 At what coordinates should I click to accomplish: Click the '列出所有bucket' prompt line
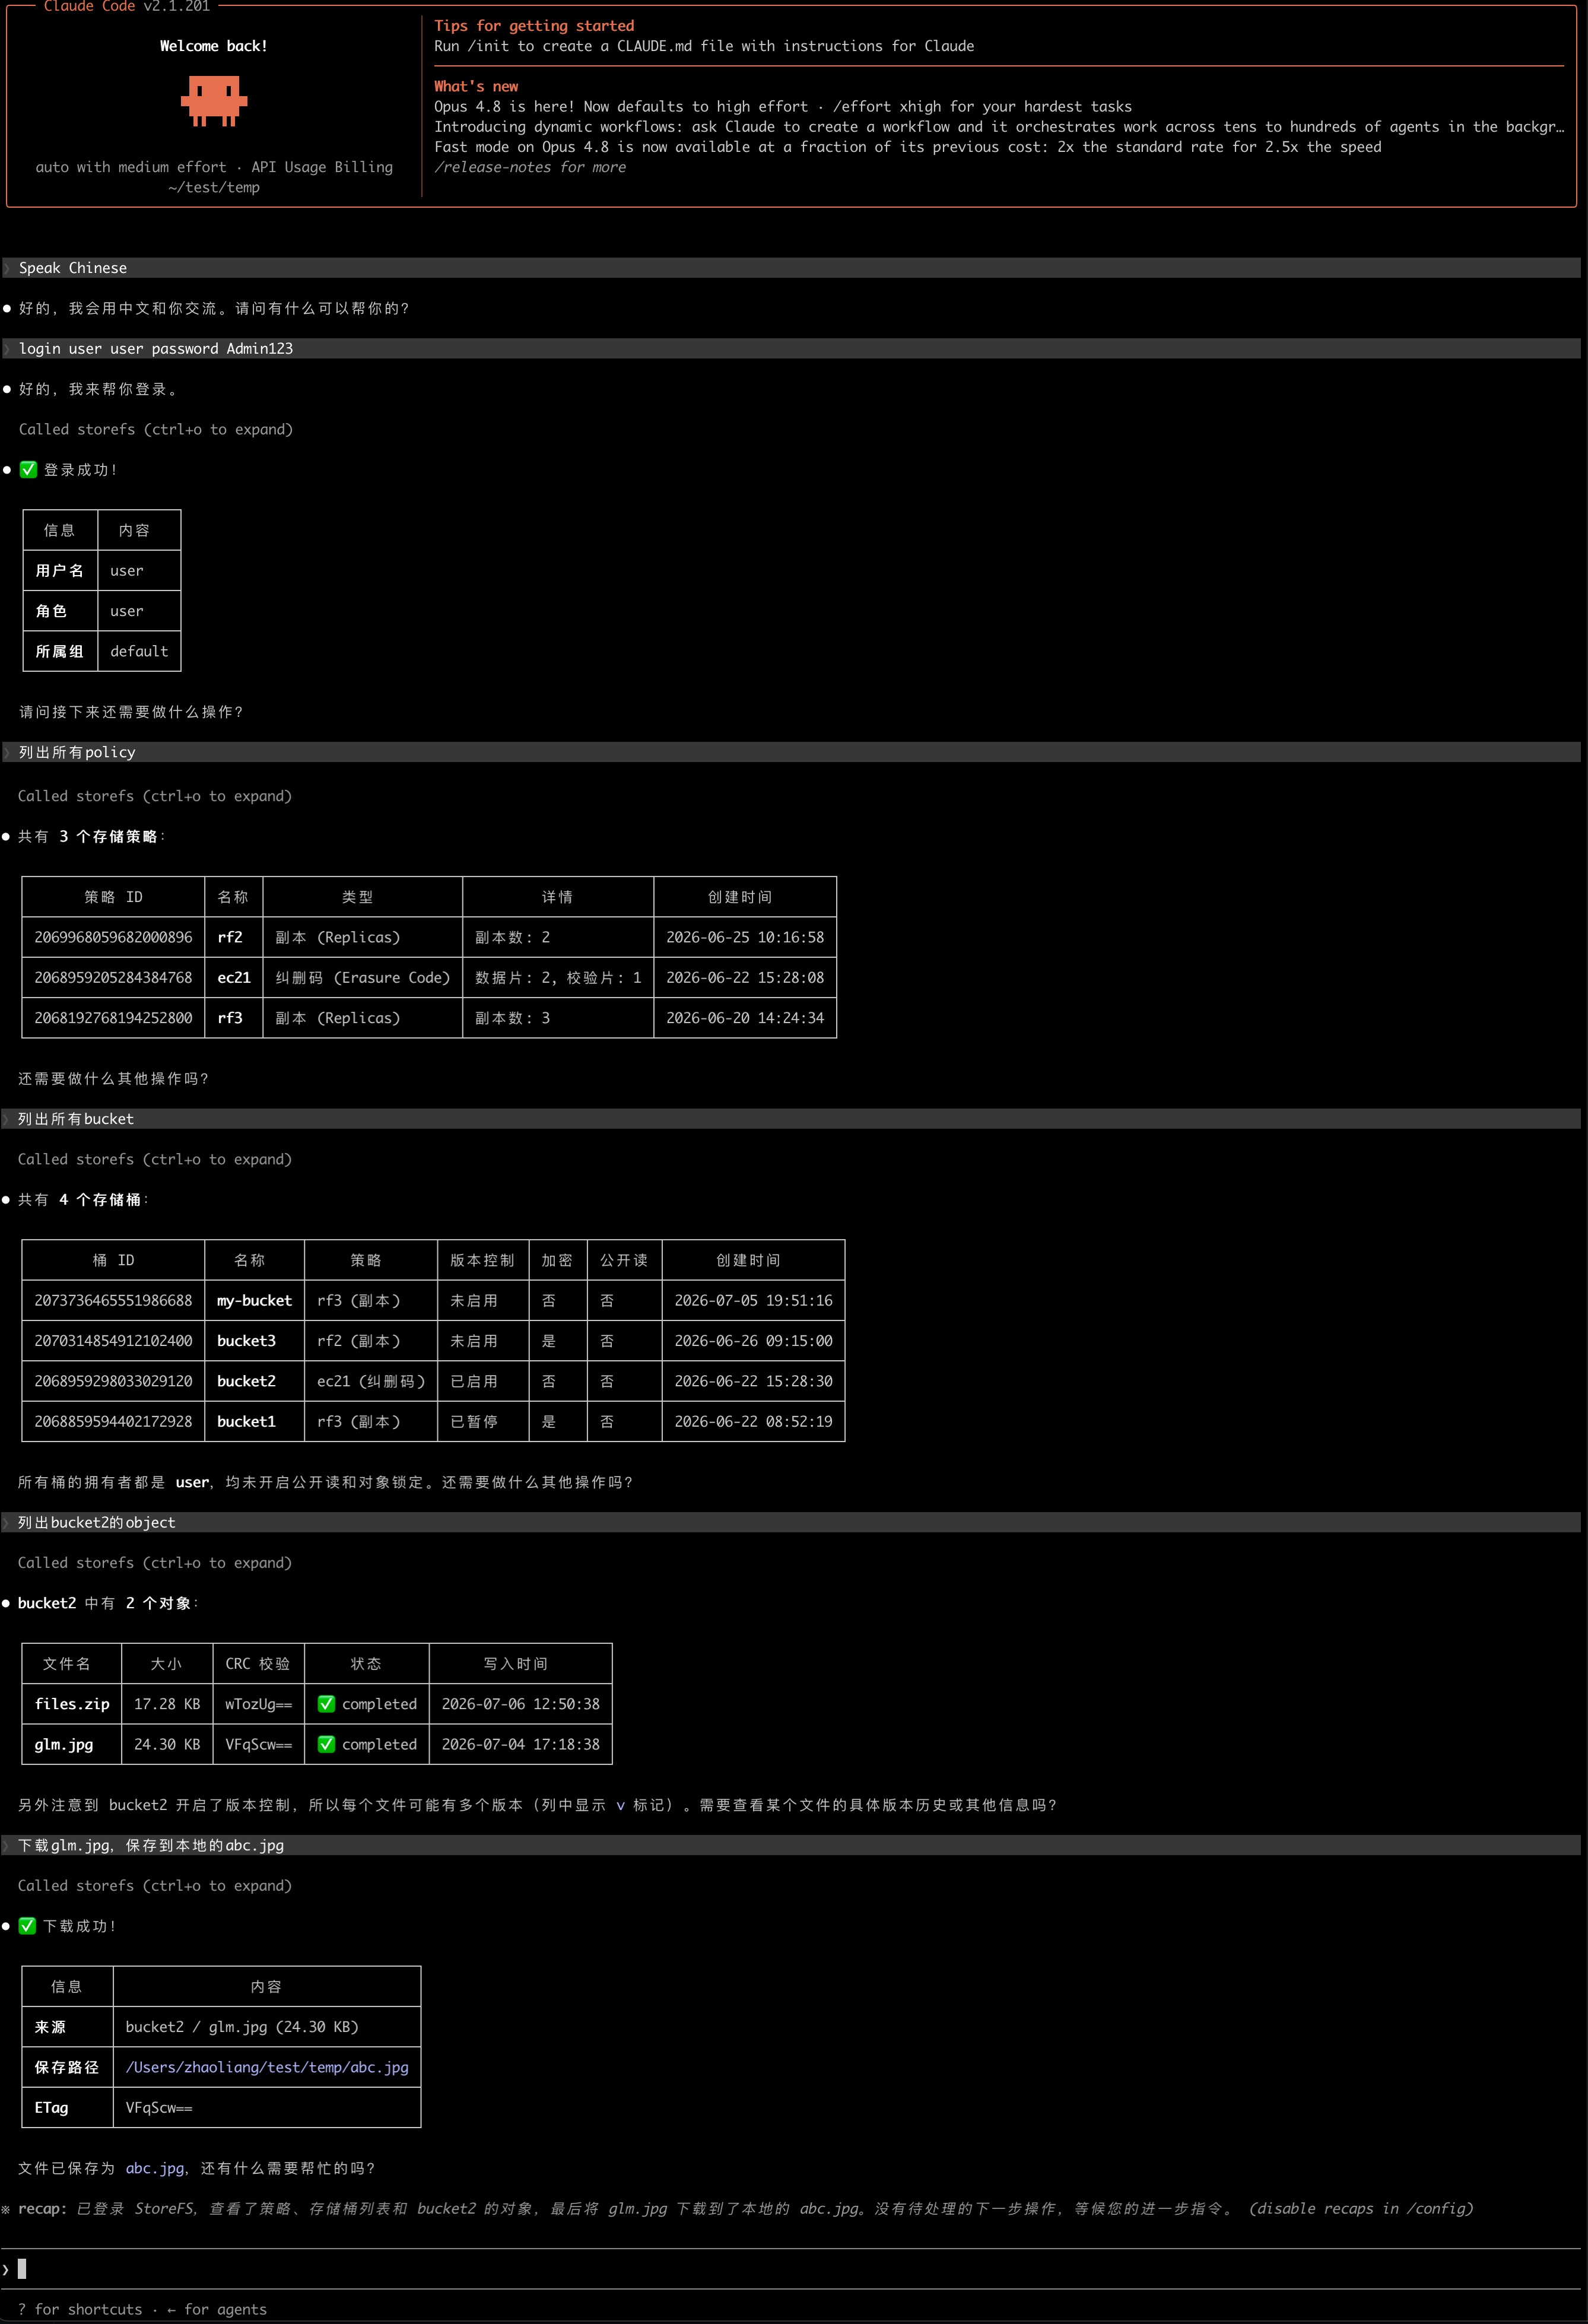790,1119
